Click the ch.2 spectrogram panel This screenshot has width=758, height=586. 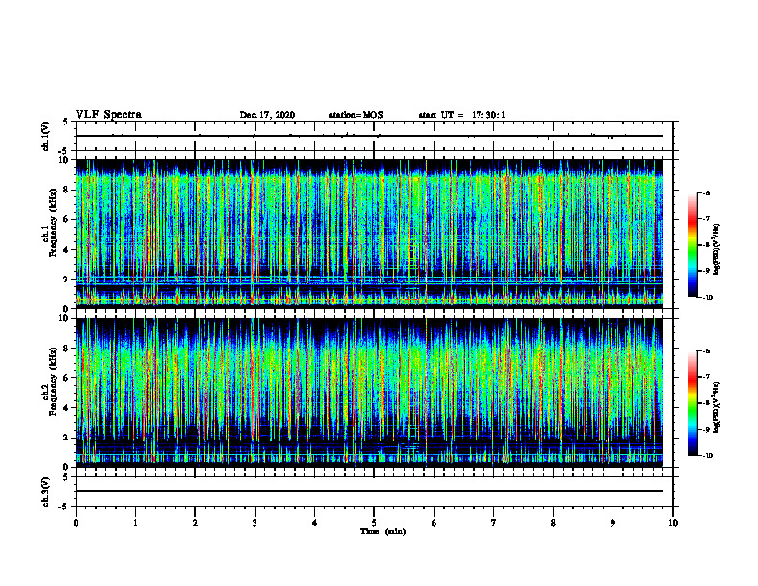369,393
